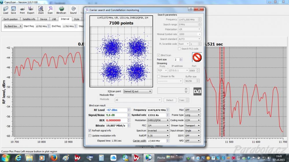Screen dimensions: 289x162
Task: Click the Carrier width link
Action: pyautogui.click(x=139, y=141)
